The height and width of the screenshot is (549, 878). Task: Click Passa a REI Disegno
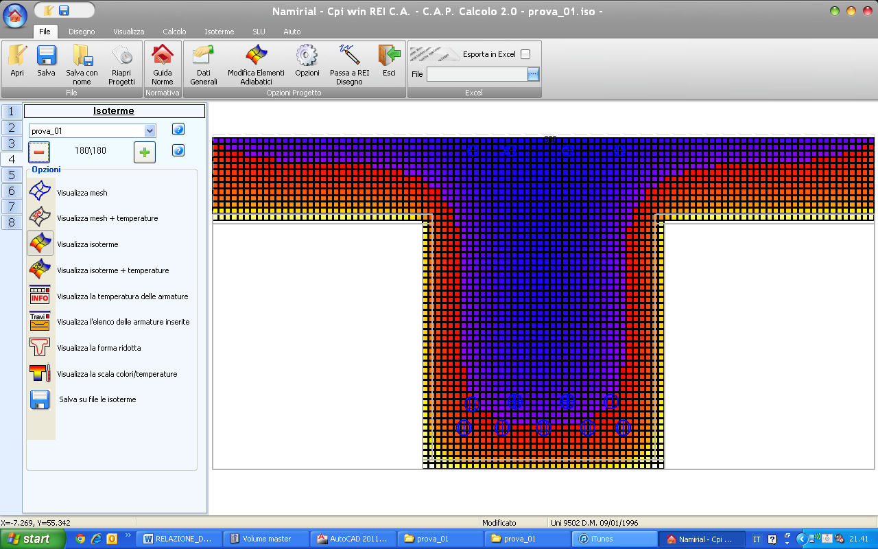[350, 65]
